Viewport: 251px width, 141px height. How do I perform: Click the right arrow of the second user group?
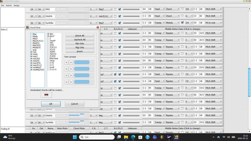click(71, 69)
